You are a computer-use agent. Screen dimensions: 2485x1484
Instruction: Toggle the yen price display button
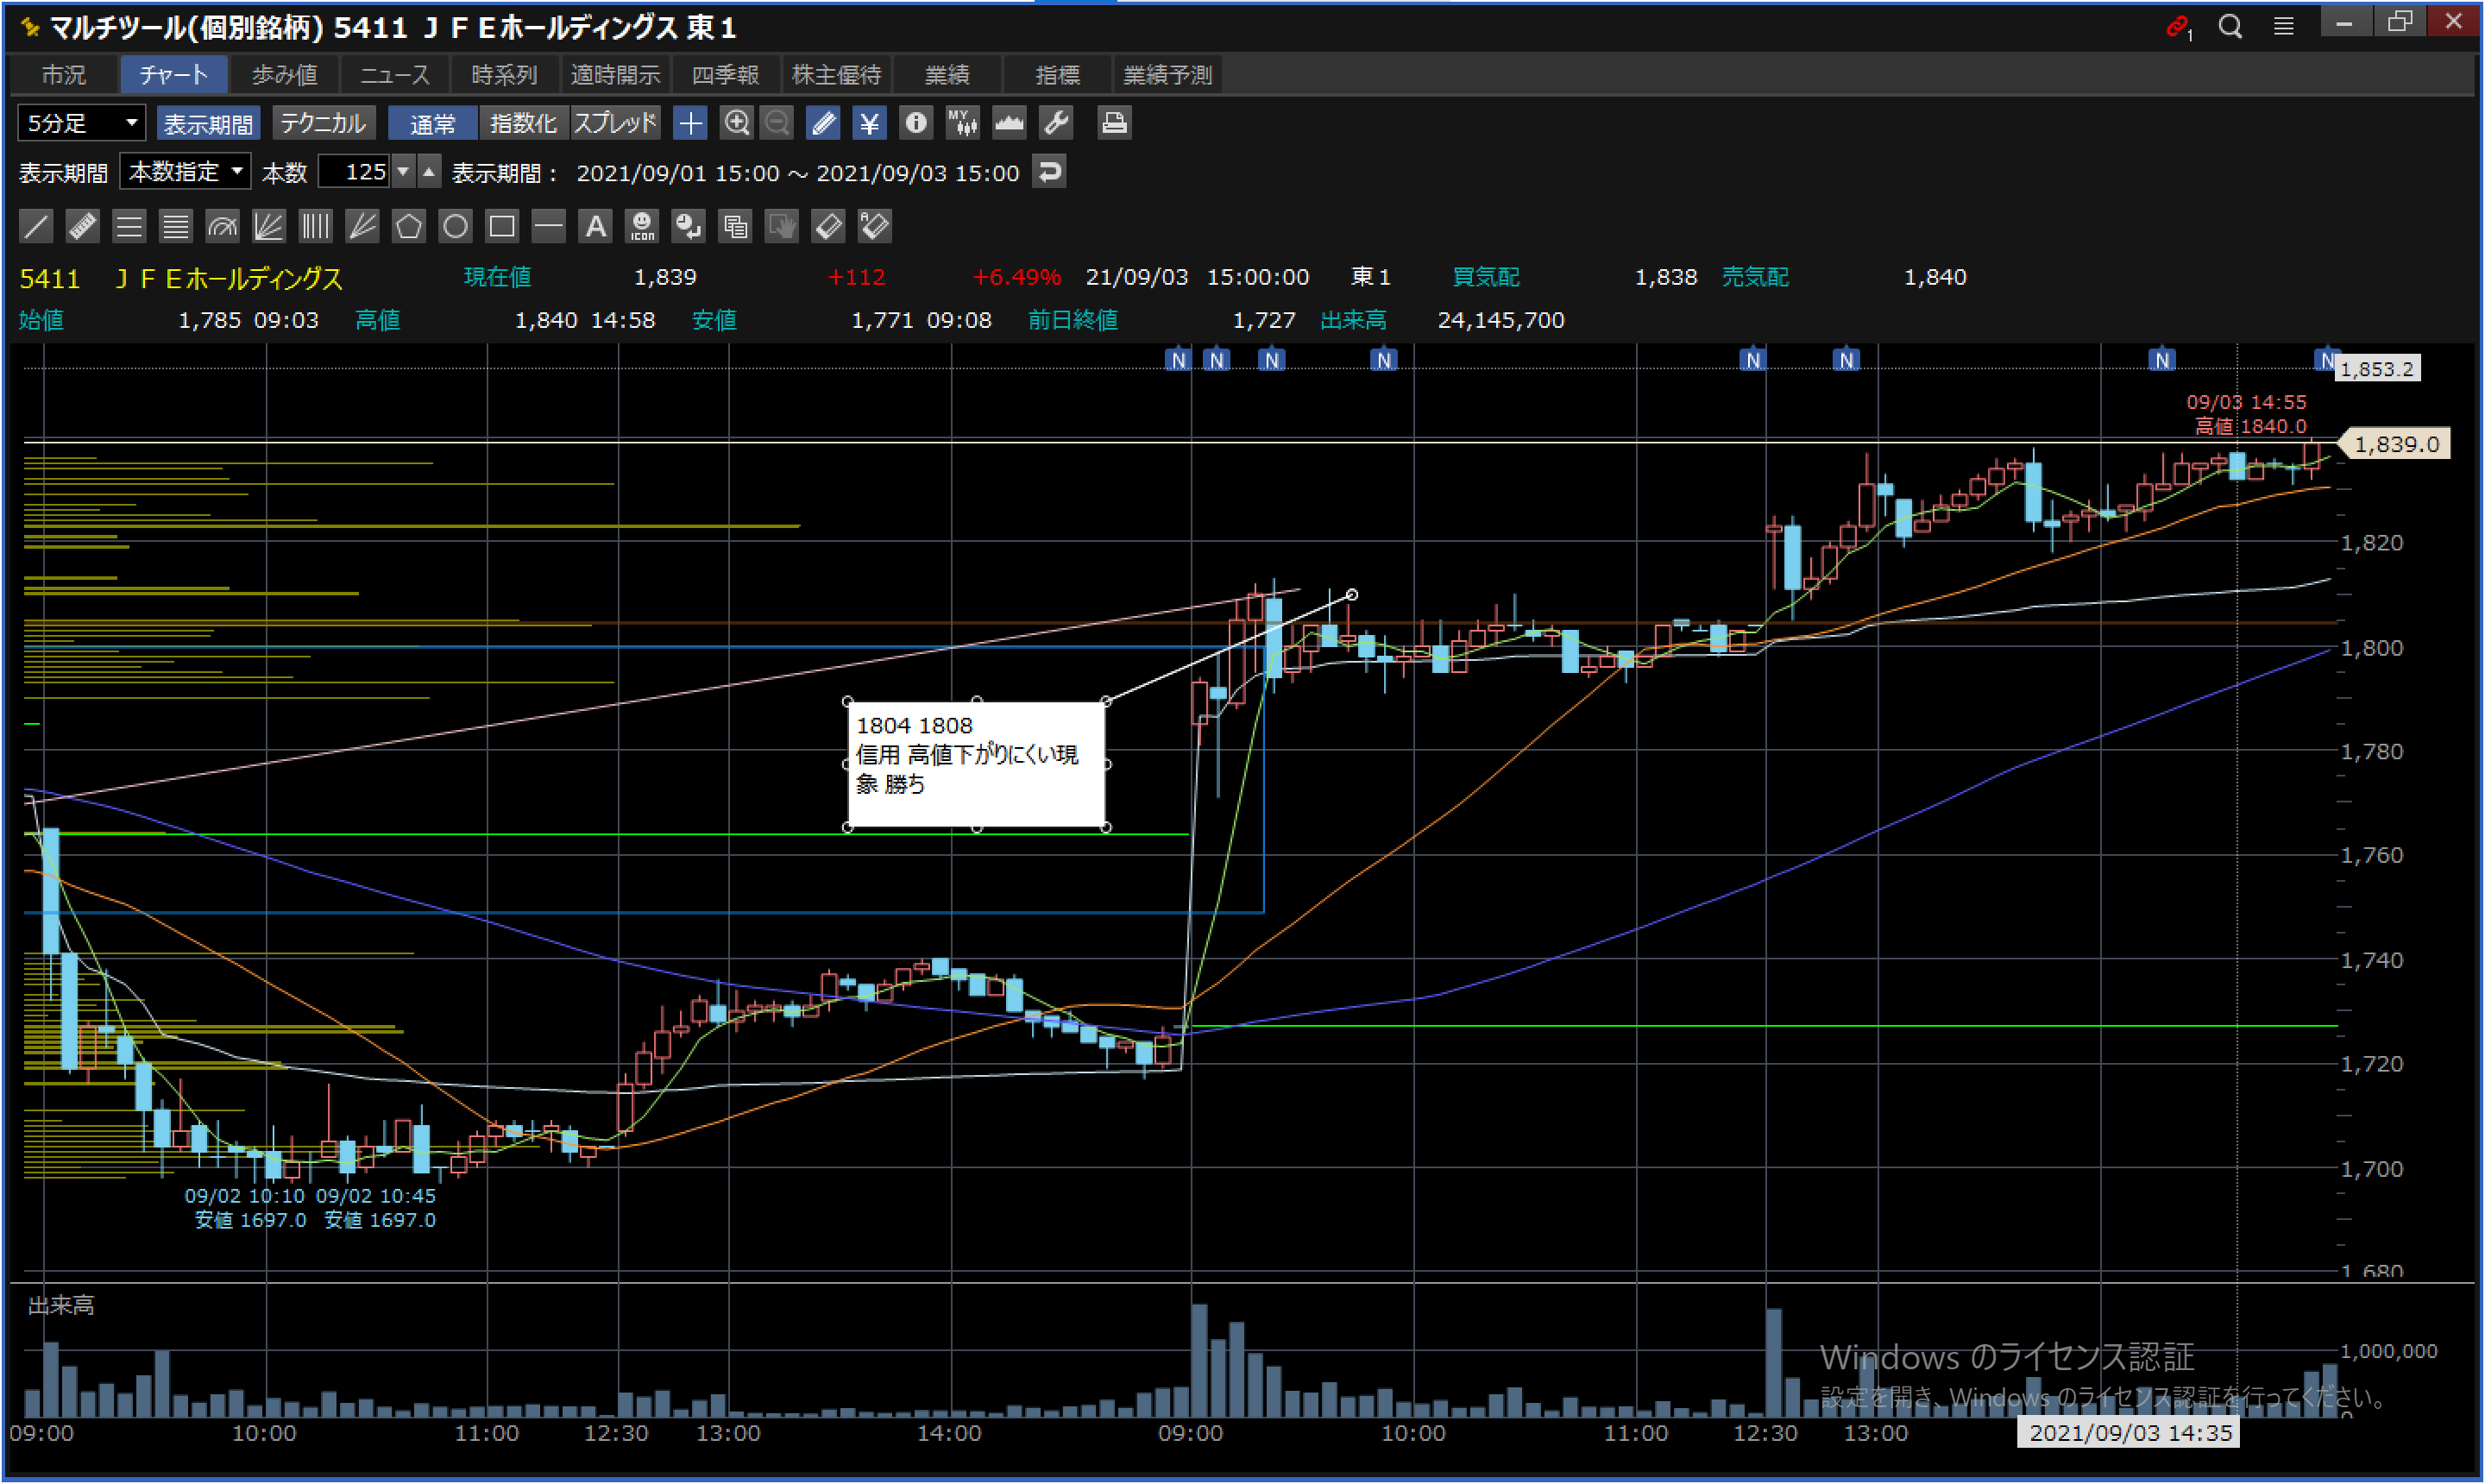pos(869,123)
